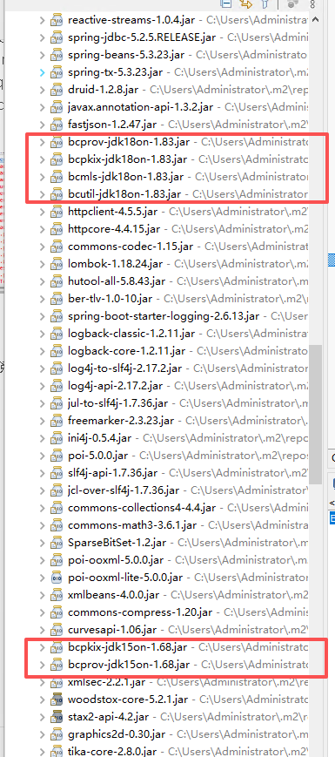Expand bcutil-jdk18on-1.83.jar contents

(42, 194)
